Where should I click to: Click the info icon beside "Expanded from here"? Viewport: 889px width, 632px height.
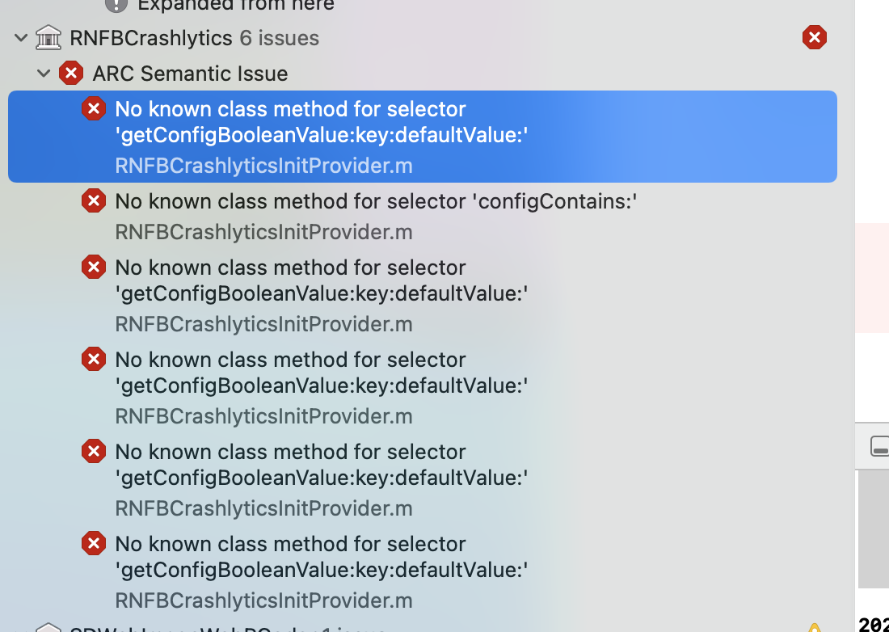[116, 5]
